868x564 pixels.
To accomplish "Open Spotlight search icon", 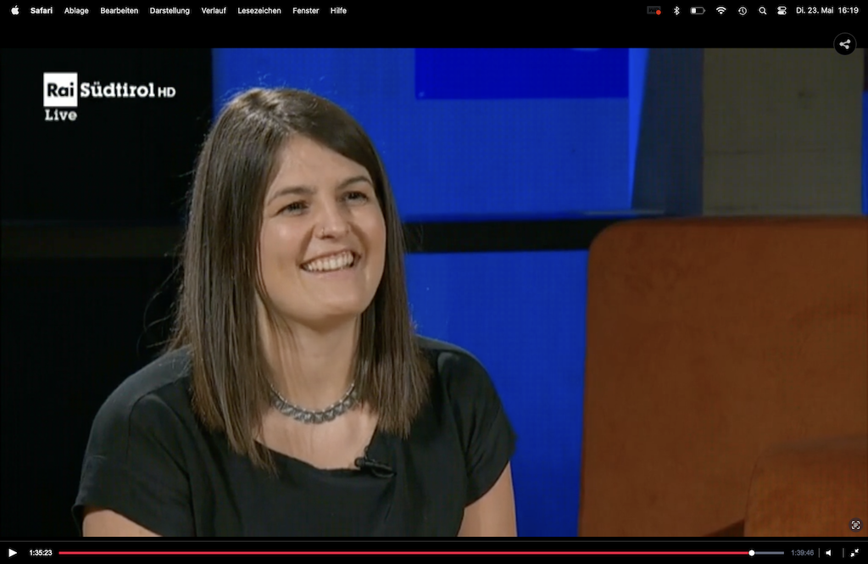I will pos(762,10).
